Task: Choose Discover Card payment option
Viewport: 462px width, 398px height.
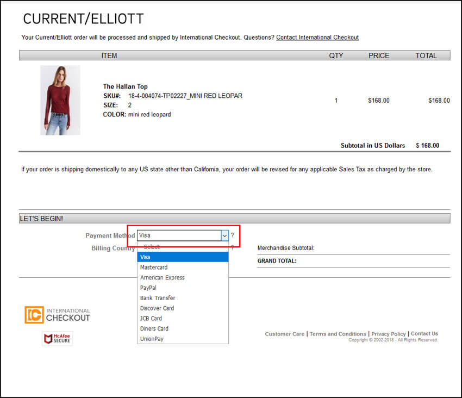Action: point(183,308)
